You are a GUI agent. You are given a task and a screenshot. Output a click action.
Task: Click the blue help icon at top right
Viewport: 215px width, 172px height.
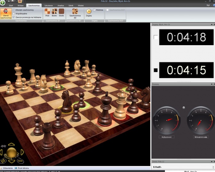(x=214, y=5)
